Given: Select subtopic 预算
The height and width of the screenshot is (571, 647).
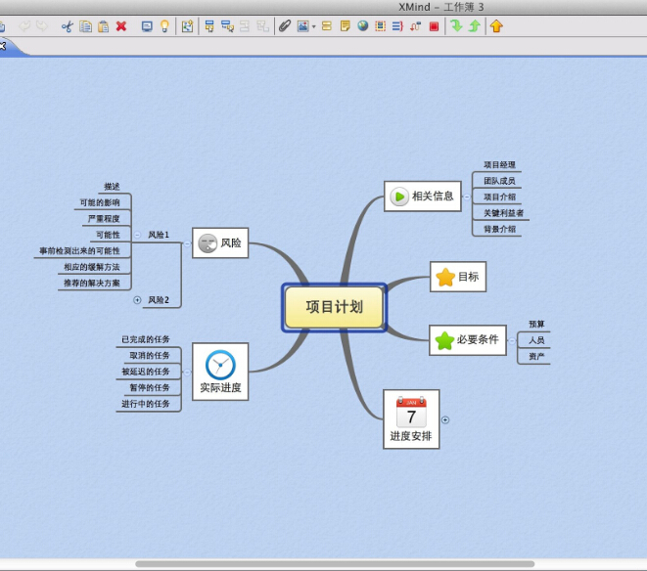Looking at the screenshot, I should [x=536, y=325].
